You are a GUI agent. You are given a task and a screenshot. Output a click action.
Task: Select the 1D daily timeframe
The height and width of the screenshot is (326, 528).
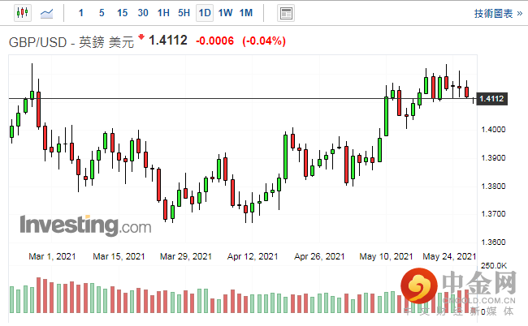click(205, 13)
